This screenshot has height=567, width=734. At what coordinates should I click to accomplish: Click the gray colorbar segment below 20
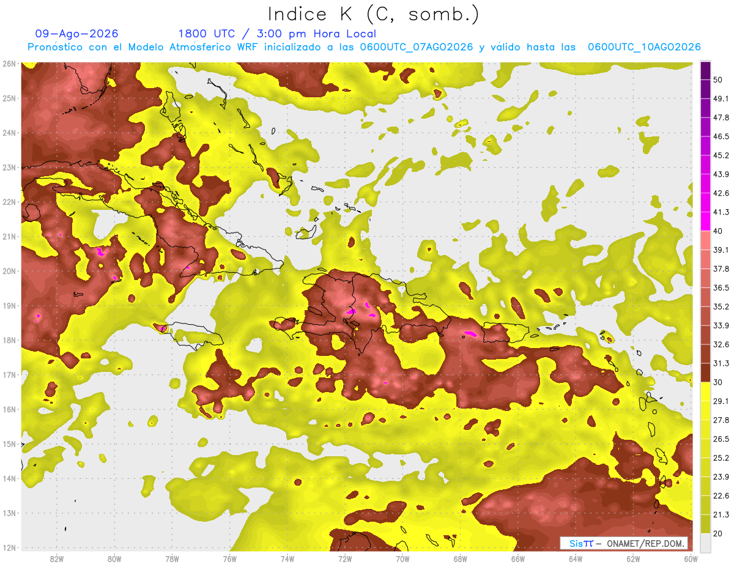(x=705, y=543)
